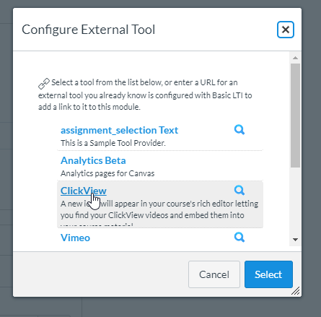Click the magnifier icon beside Vimeo
The width and height of the screenshot is (321, 317).
click(x=239, y=238)
